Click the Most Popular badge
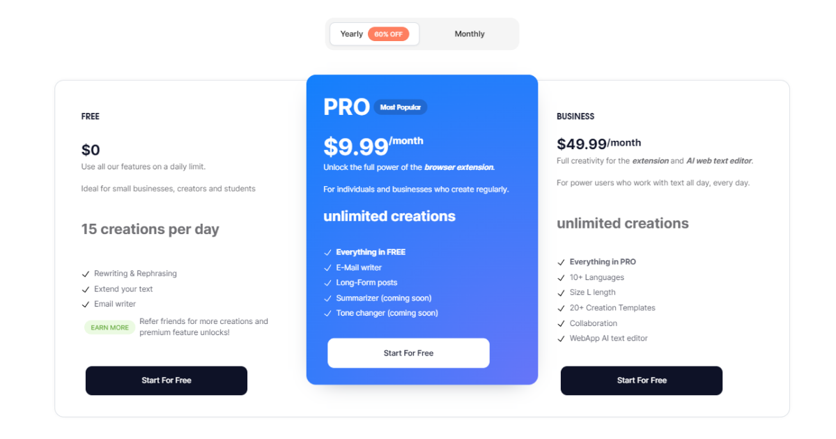The width and height of the screenshot is (836, 439). tap(401, 107)
